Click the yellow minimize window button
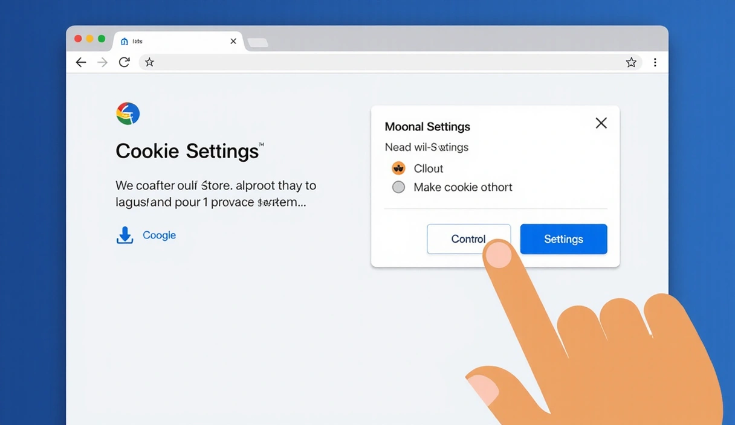735x425 pixels. point(89,39)
